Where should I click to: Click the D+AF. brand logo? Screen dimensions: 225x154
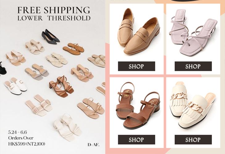(94, 145)
